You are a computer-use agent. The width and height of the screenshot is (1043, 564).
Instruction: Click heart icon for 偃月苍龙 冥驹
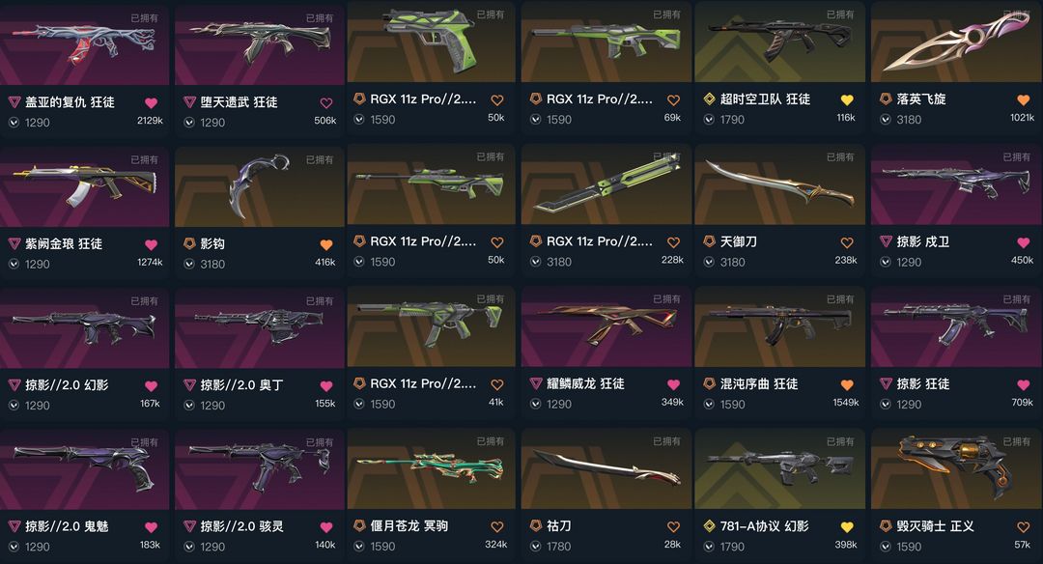click(x=497, y=526)
